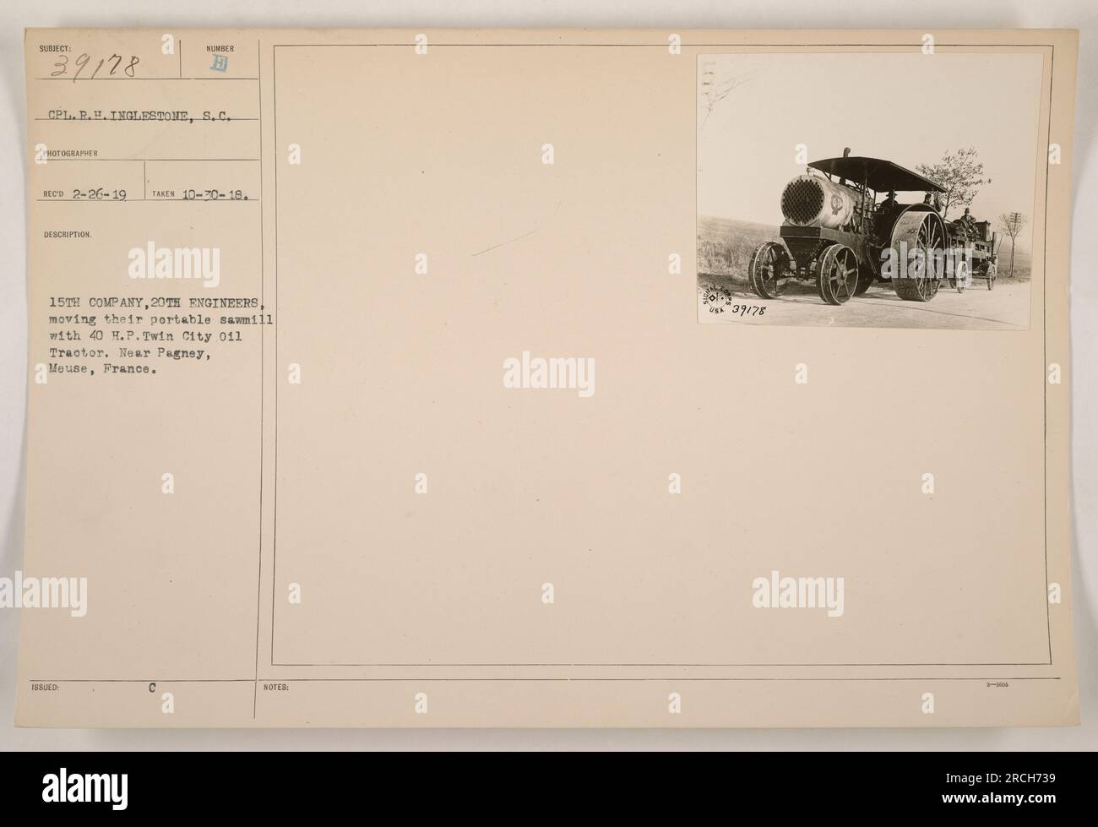Screen dimensions: 1098x827
Task: Click the center alamy watermark below photo
Action: 548,375
